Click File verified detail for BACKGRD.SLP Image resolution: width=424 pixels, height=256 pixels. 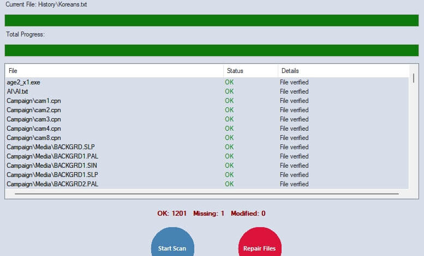click(x=294, y=147)
